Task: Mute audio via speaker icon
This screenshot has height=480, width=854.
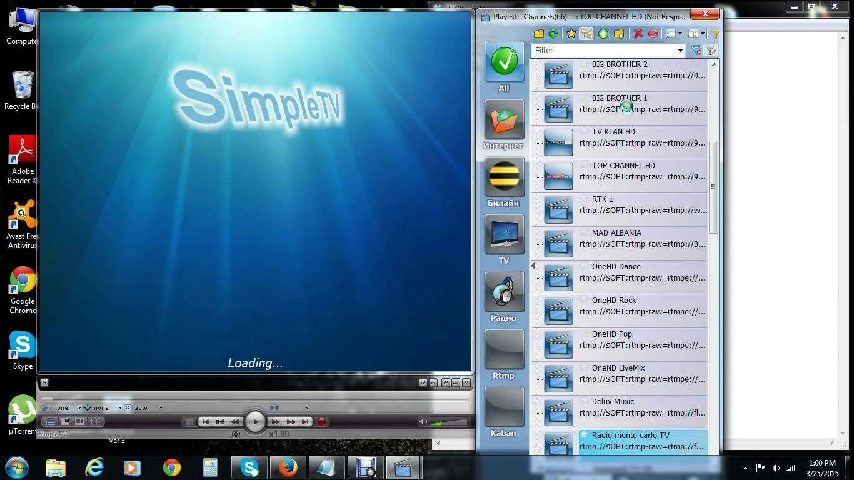Action: pyautogui.click(x=423, y=422)
